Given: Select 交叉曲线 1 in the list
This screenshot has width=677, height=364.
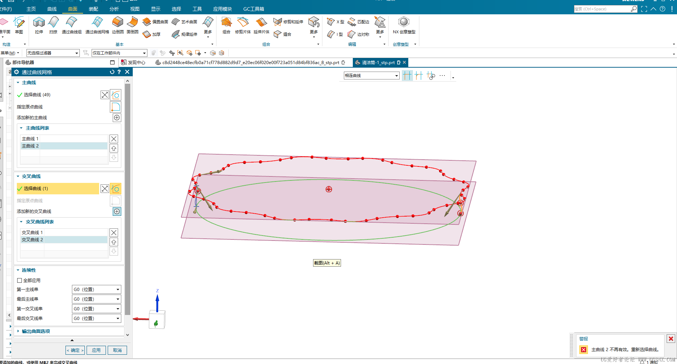Looking at the screenshot, I should 64,233.
